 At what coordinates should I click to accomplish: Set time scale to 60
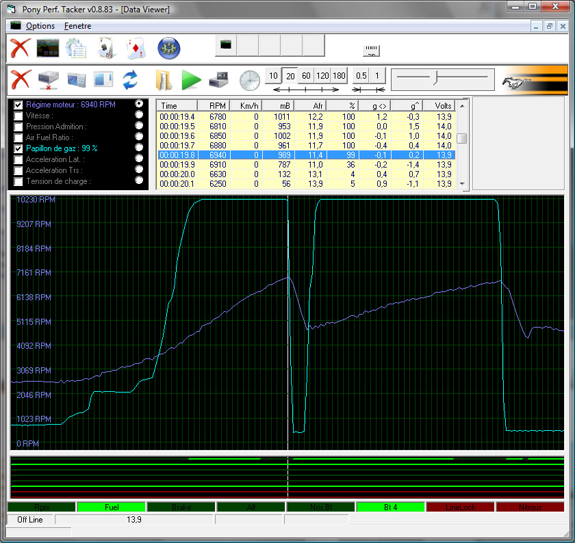click(x=306, y=76)
